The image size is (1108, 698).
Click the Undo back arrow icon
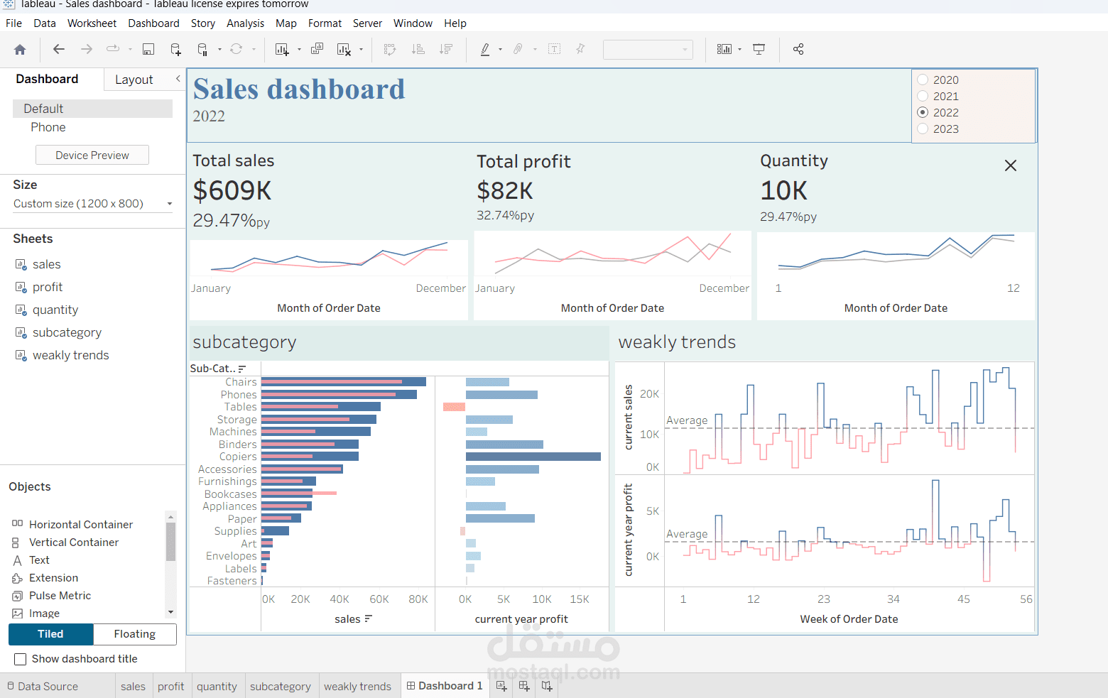pos(59,50)
